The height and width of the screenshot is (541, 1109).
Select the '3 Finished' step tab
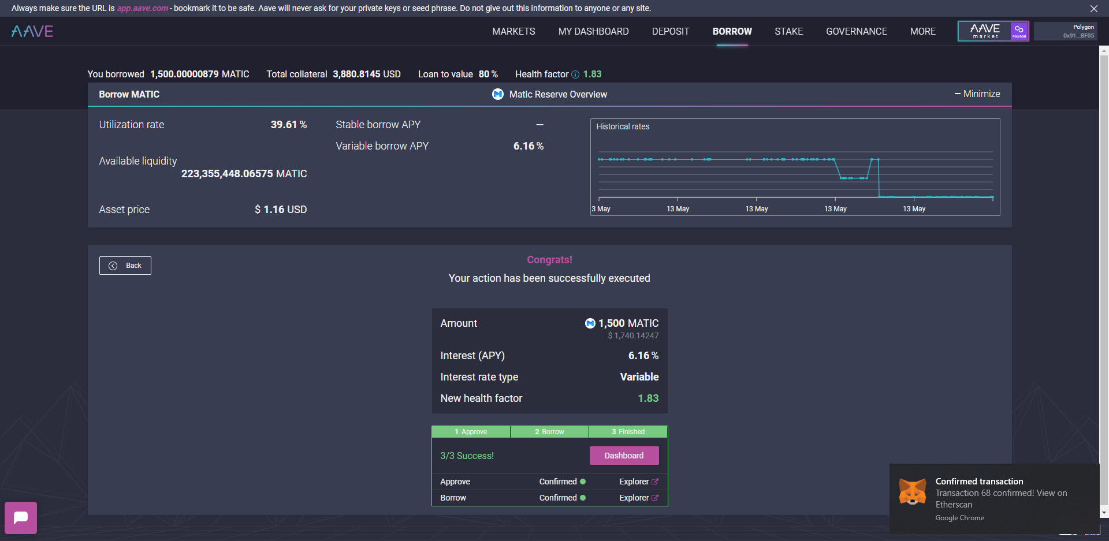point(628,432)
